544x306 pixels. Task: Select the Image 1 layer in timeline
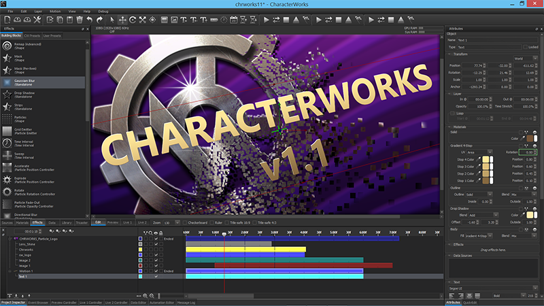[26, 265]
